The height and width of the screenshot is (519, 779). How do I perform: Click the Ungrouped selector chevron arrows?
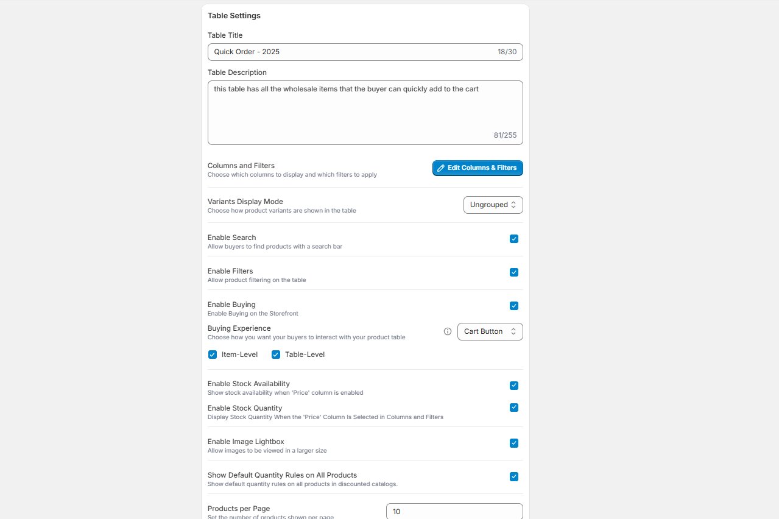pos(513,205)
